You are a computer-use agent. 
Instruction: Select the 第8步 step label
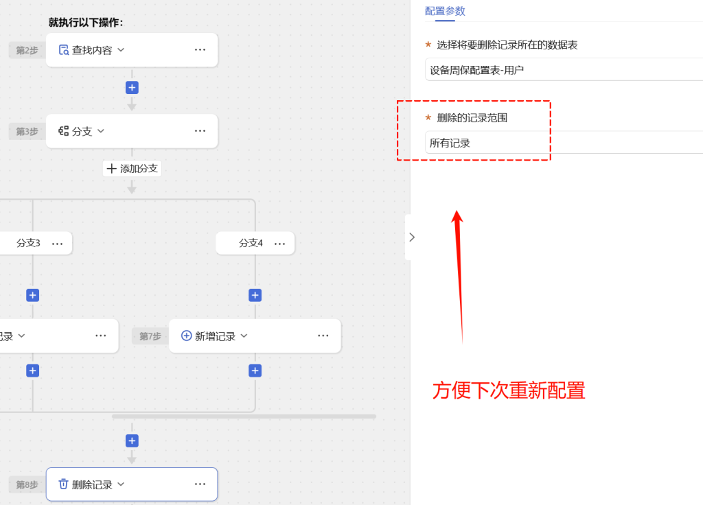27,484
